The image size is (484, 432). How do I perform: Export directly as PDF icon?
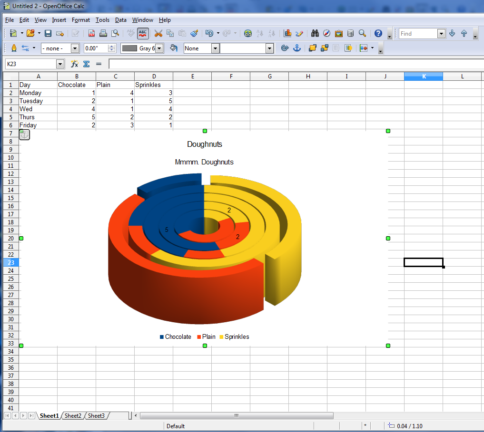tap(91, 33)
